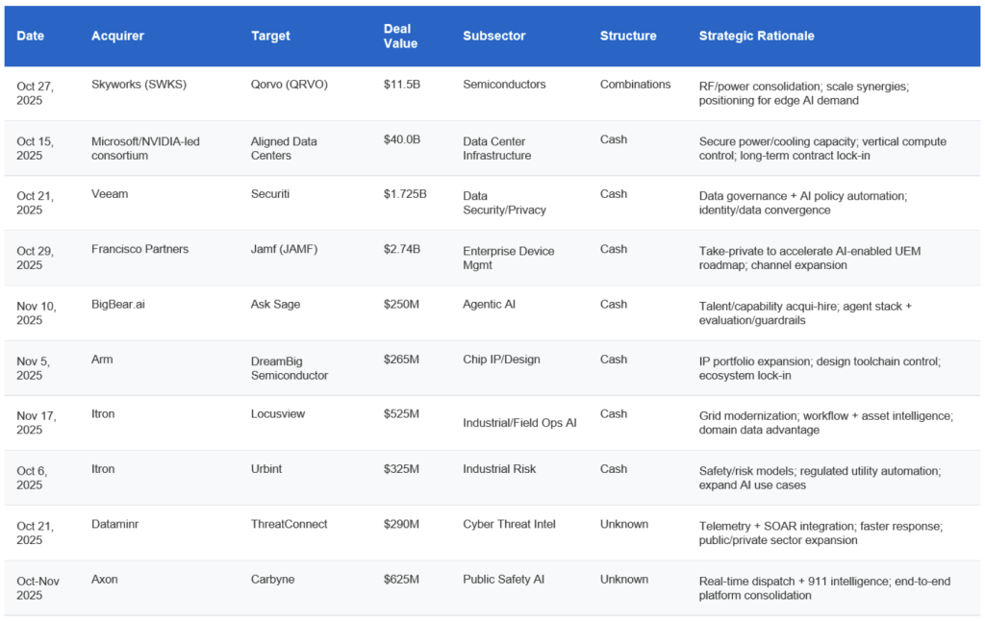This screenshot has width=985, height=621.
Task: Click the $250M deal value
Action: point(401,304)
